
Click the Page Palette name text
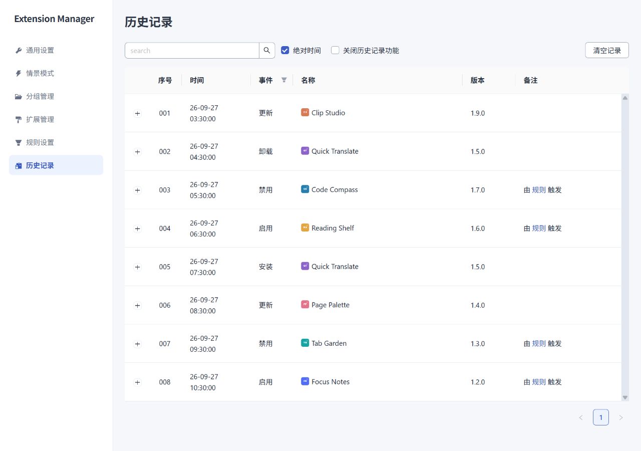(331, 305)
